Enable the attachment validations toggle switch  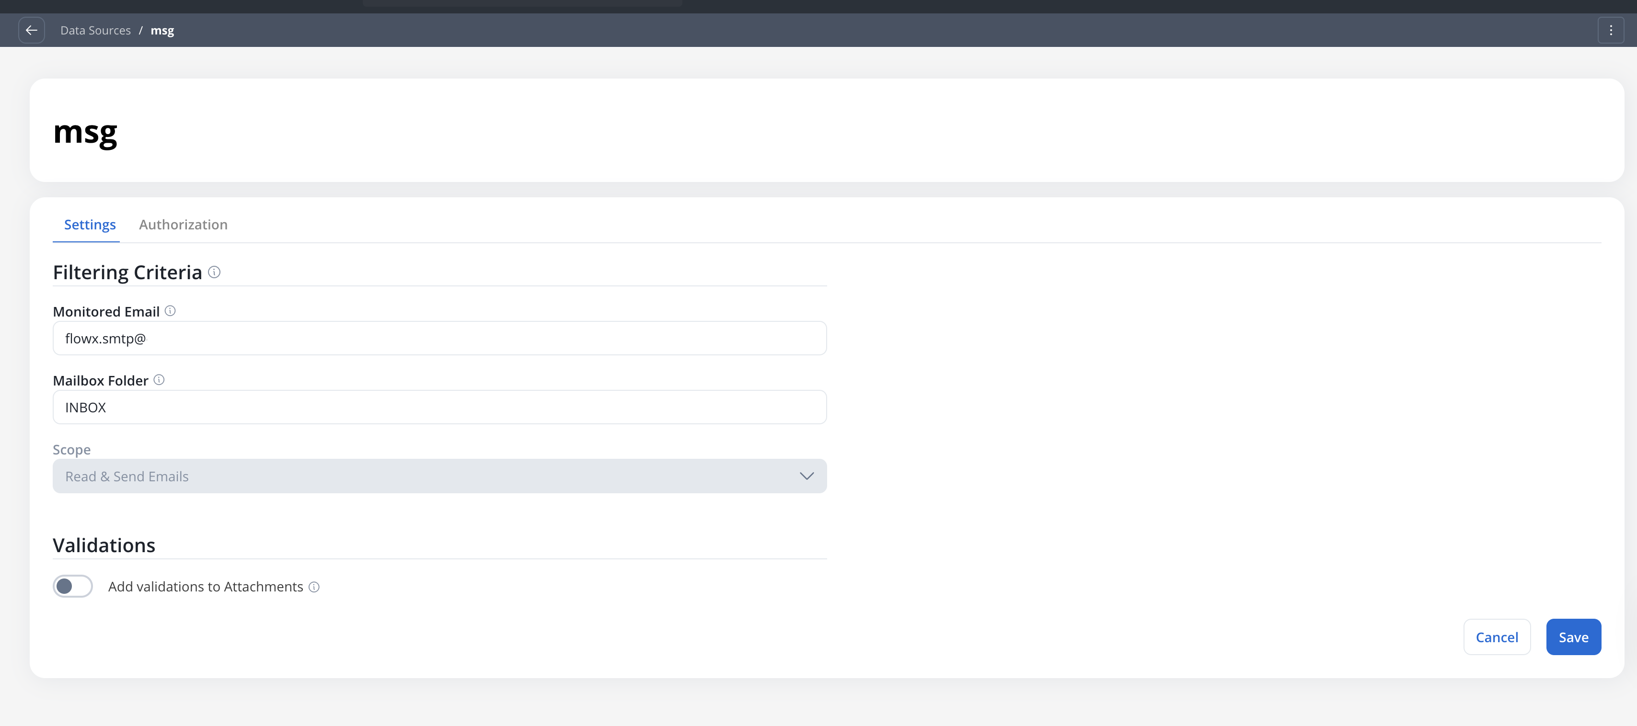click(72, 586)
